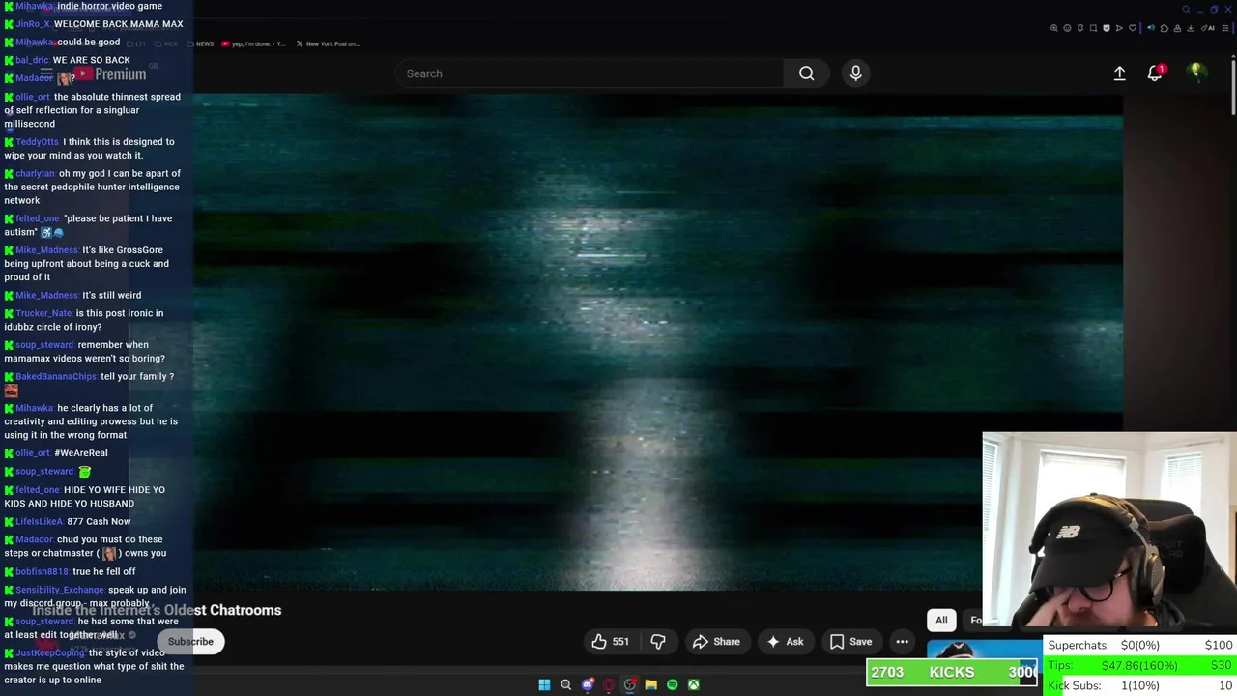The image size is (1237, 696).
Task: Open 'yep, i'm done.' YouTube bookmark
Action: point(253,43)
